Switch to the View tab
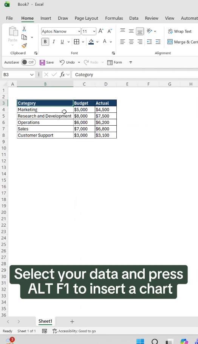Screen dimensions: 198x344 pos(170,18)
